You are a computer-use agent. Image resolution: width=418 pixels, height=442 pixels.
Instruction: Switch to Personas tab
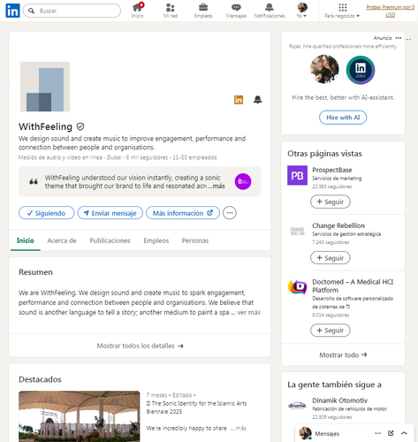pyautogui.click(x=195, y=240)
